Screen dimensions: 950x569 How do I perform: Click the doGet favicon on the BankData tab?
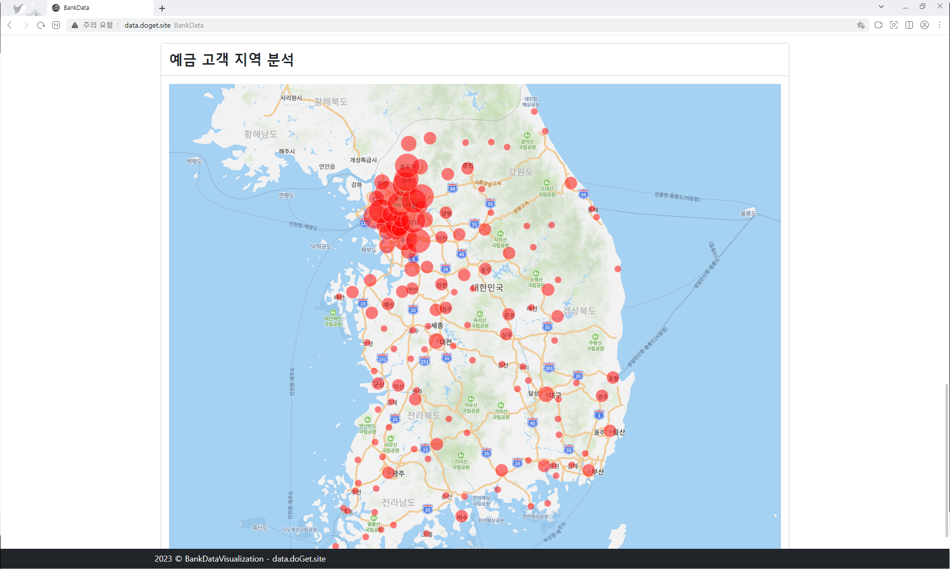(55, 7)
